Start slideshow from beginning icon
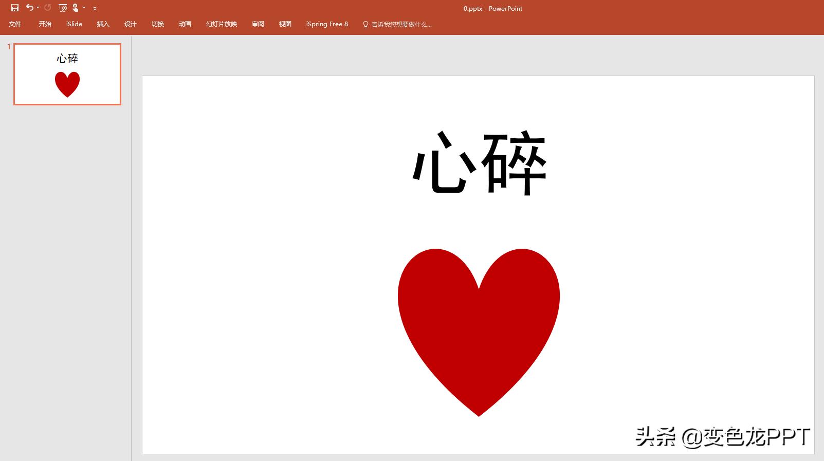824x461 pixels. (x=63, y=8)
